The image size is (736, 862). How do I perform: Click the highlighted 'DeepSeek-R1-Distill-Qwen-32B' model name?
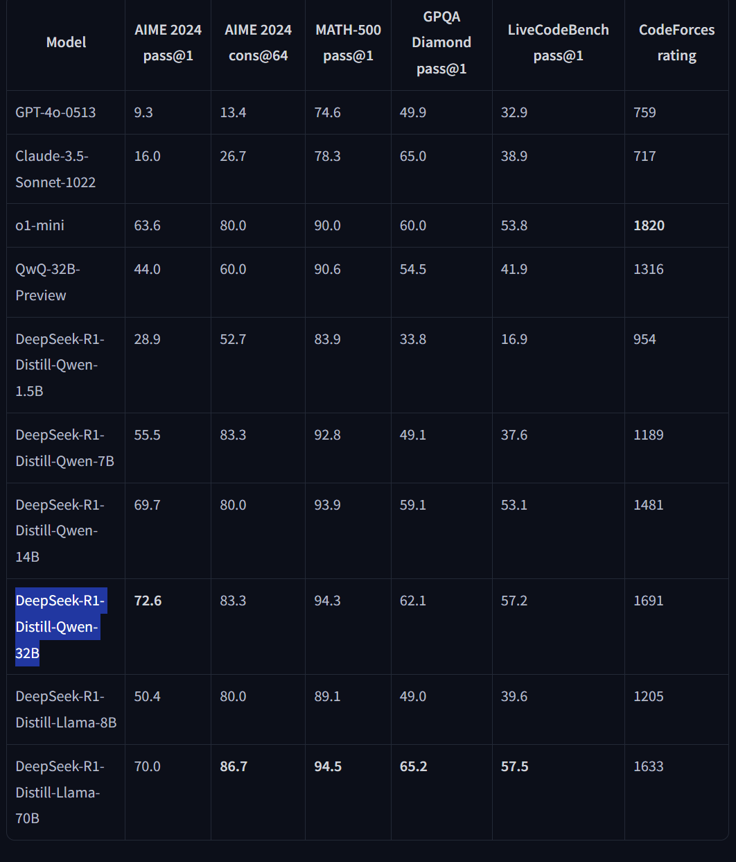tap(60, 627)
